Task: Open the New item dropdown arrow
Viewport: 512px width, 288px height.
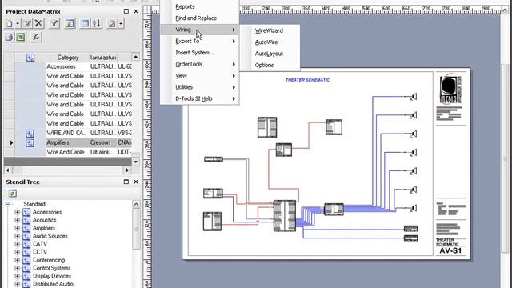Action: pos(18,23)
